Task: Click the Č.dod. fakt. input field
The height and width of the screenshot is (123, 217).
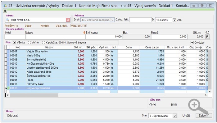Action: pyautogui.click(x=140, y=20)
